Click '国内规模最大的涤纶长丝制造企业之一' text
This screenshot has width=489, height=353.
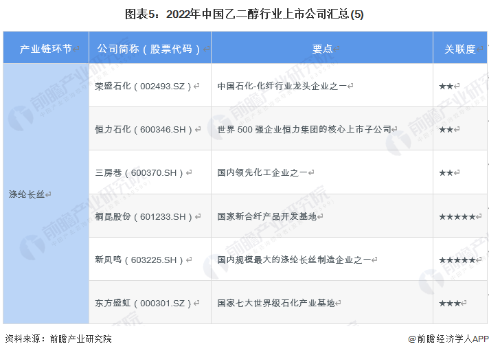point(294,260)
